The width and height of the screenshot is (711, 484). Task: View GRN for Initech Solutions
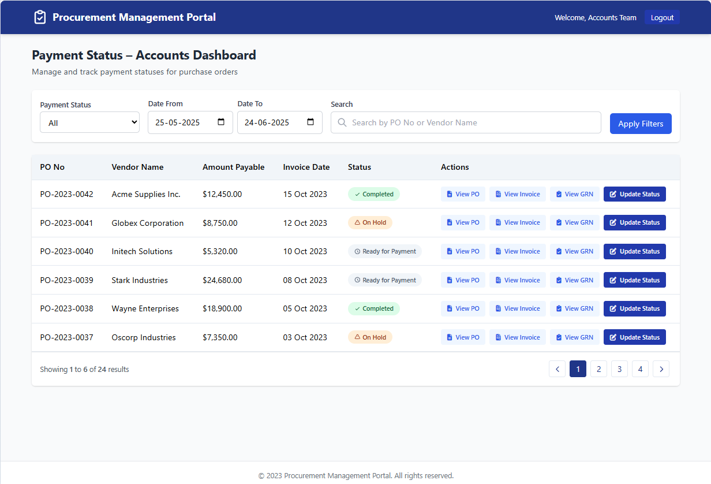click(x=575, y=251)
